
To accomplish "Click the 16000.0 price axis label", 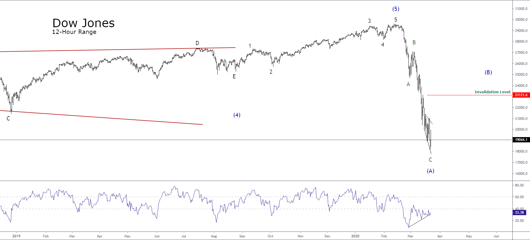I will [521, 174].
